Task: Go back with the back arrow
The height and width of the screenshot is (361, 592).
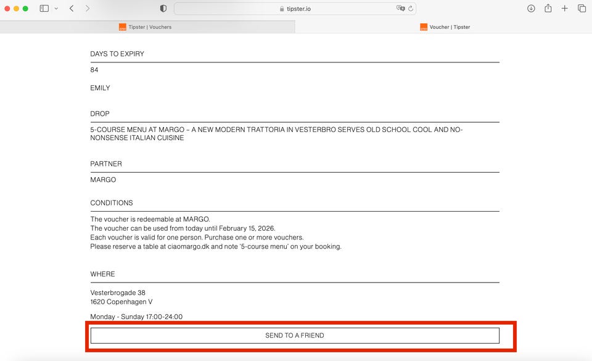Action: click(72, 8)
